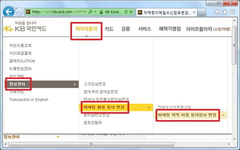
Task: Select 가족카드 in left menu
Action: point(17,92)
